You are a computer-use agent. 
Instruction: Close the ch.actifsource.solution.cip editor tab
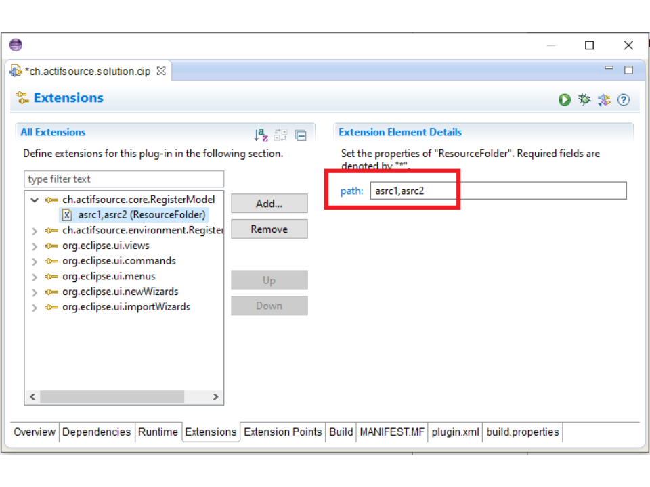coord(161,71)
